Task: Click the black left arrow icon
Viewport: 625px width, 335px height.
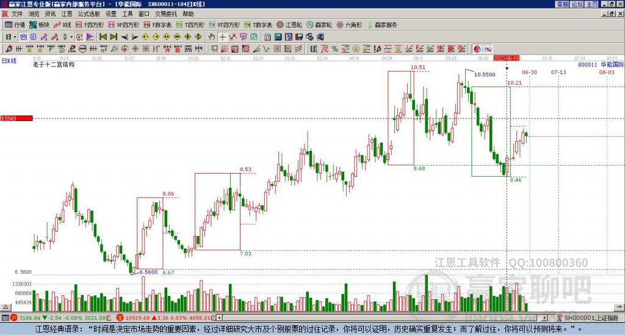Action: click(x=125, y=37)
